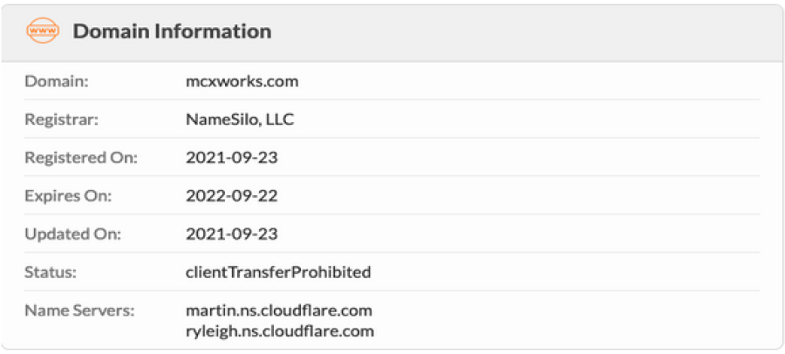Select the ryleigh.ns.cloudflare.com name server
This screenshot has width=785, height=354.
pyautogui.click(x=280, y=330)
